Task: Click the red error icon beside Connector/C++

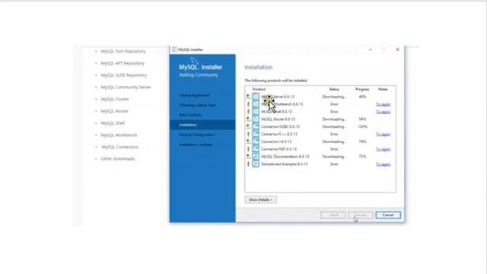Action: pos(248,134)
